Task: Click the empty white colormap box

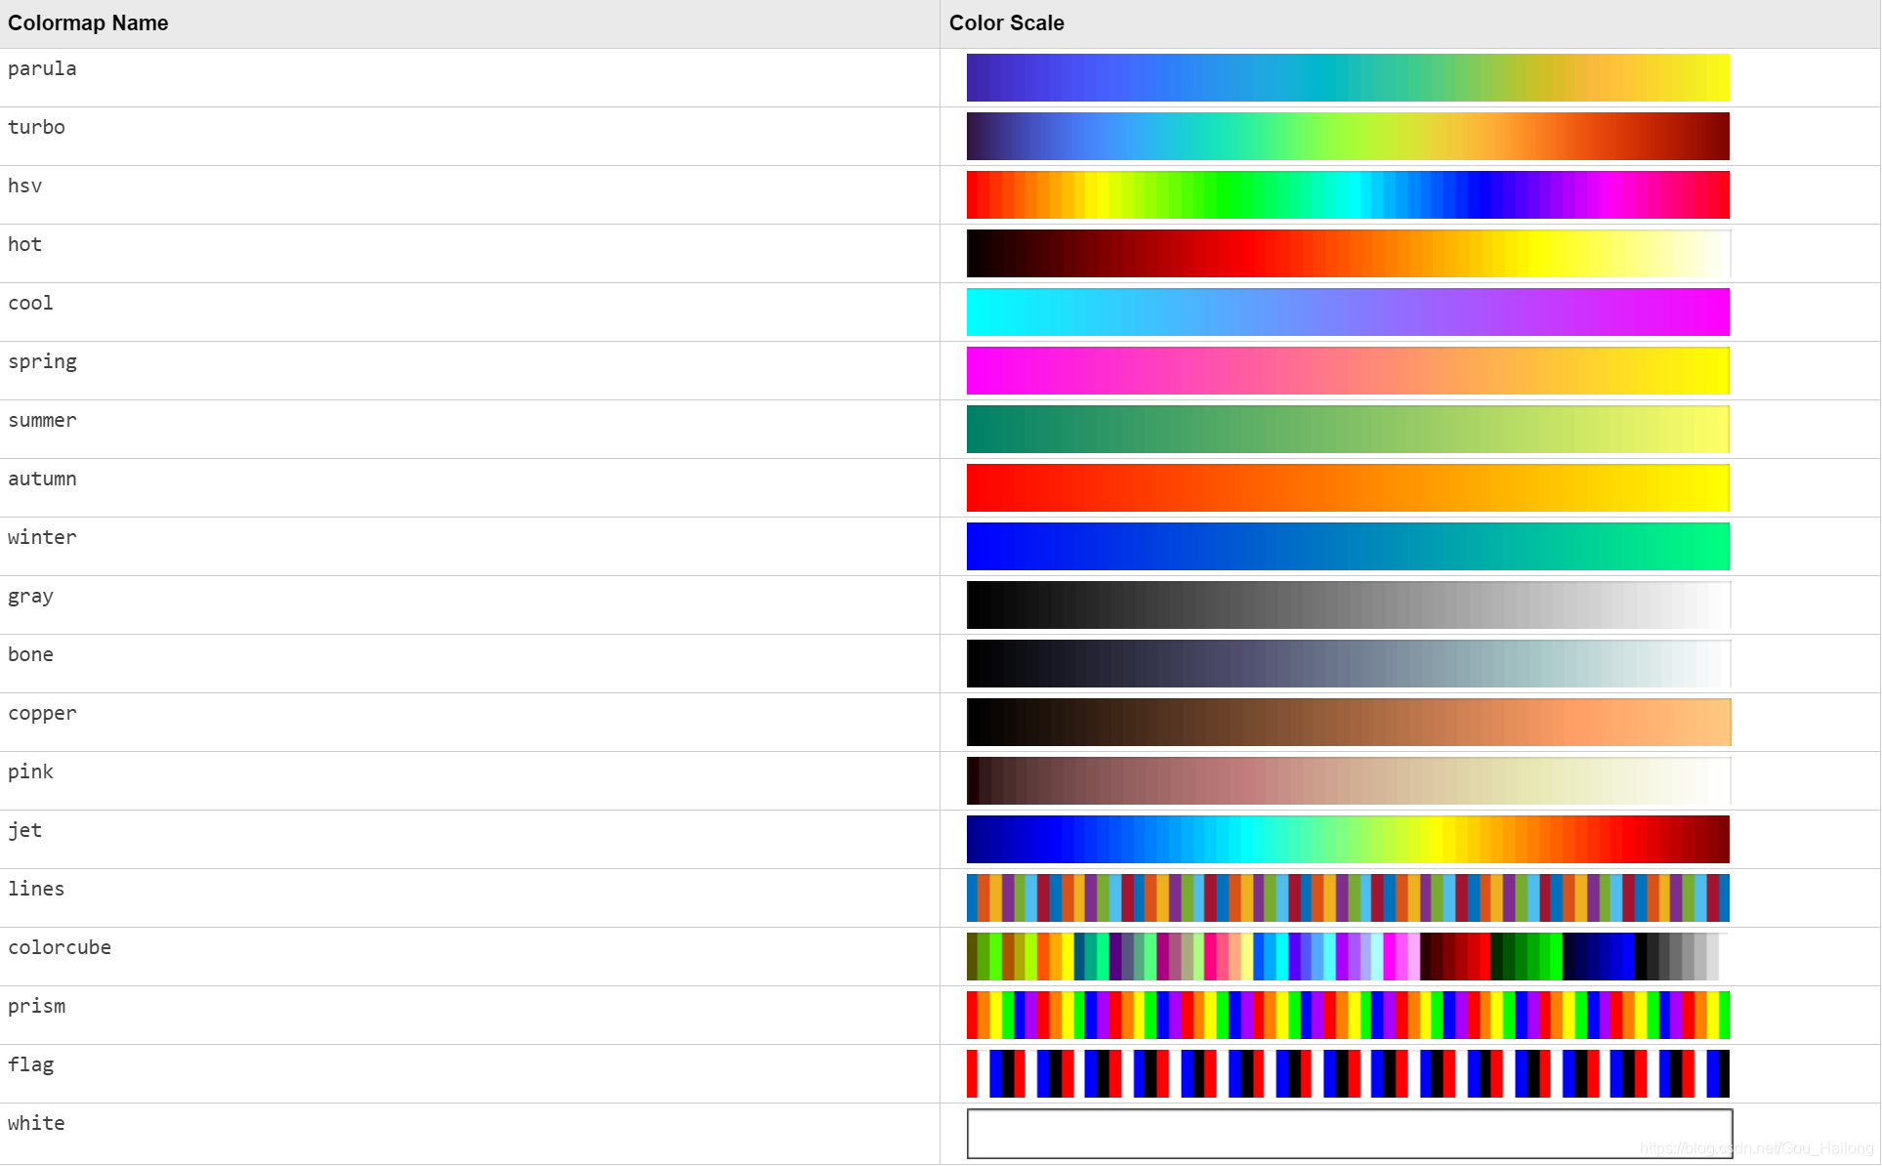Action: click(x=1349, y=1134)
